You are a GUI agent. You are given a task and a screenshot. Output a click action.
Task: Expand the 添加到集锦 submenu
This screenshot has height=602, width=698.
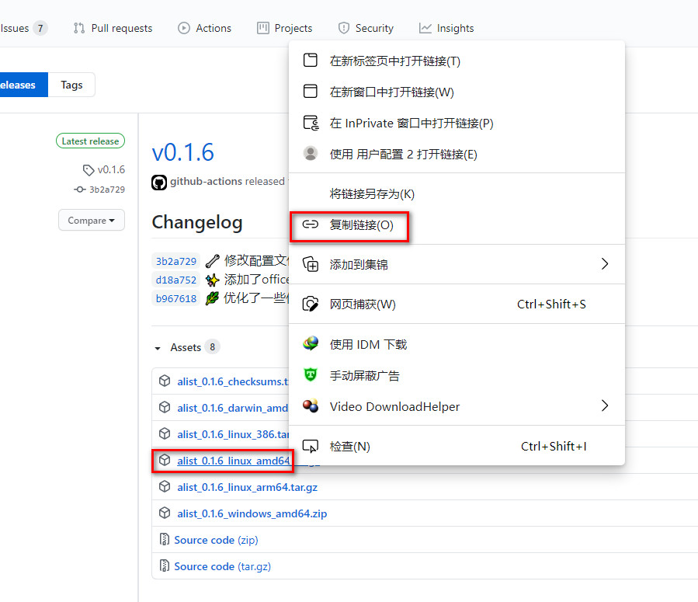tap(457, 264)
